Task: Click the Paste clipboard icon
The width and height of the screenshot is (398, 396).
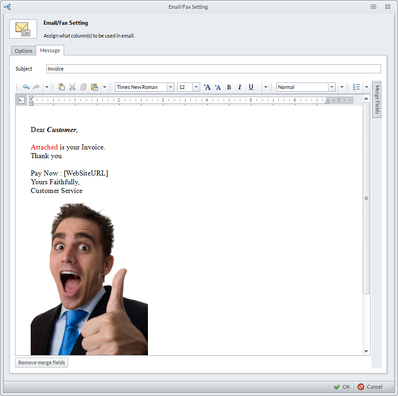Action: [61, 87]
